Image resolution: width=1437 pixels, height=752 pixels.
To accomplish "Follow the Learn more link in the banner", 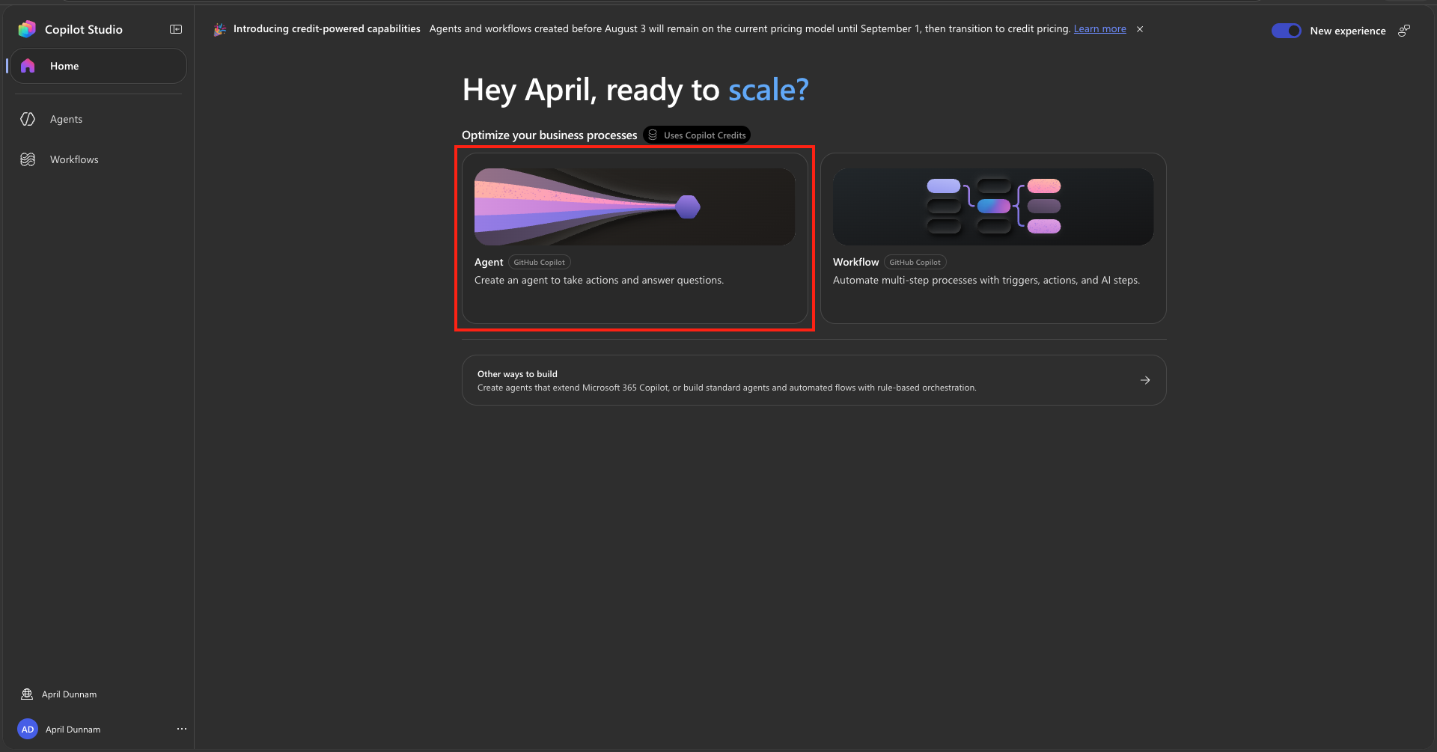I will click(1099, 29).
